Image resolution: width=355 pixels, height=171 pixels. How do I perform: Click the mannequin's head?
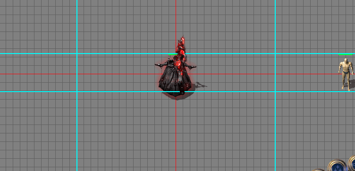pos(346,61)
